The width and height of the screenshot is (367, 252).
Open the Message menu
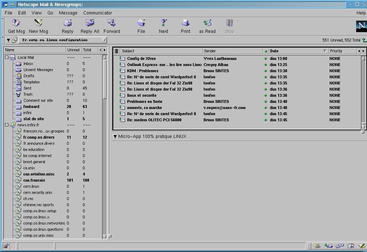[x=68, y=13]
